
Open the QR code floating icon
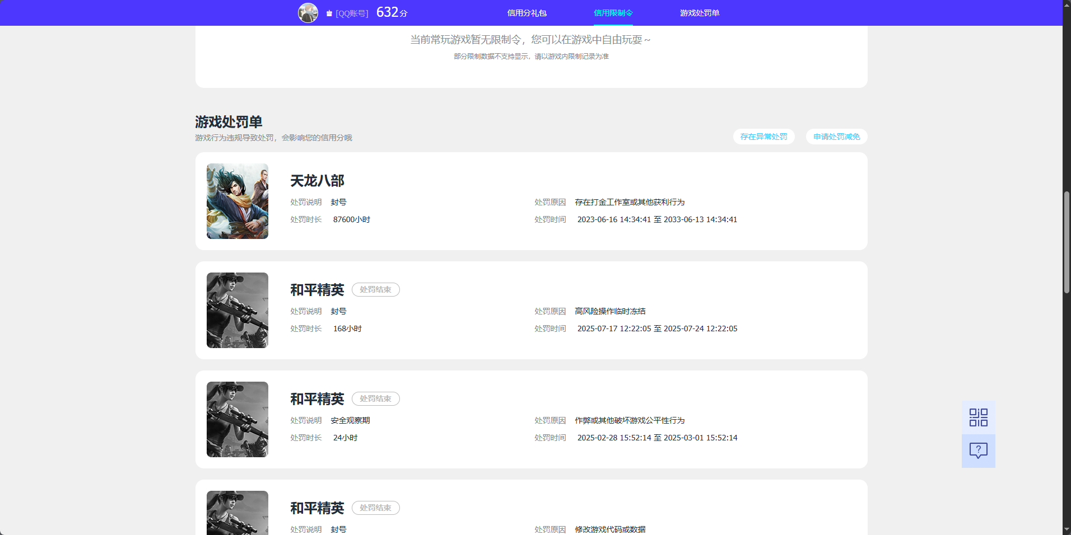[978, 417]
